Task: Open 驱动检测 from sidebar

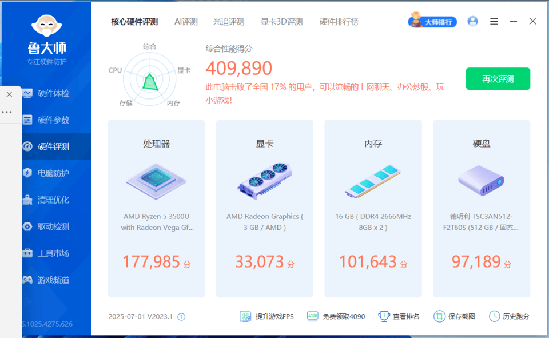Action: pos(53,226)
